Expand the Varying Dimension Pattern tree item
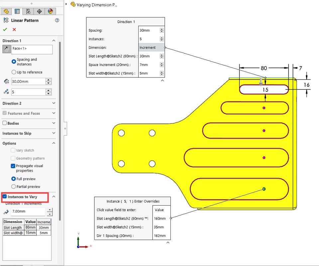 (66, 4)
